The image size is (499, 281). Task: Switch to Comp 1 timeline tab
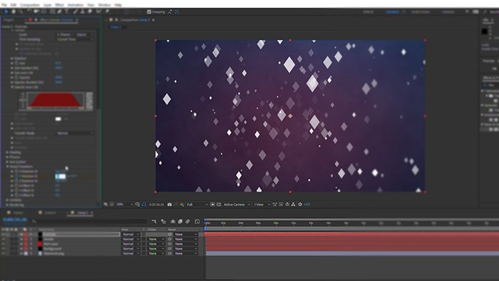tap(18, 213)
